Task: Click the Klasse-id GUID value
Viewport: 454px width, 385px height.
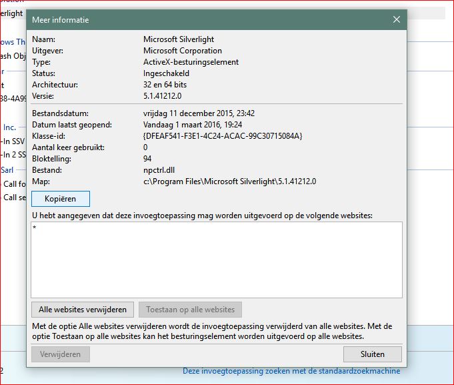Action: pyautogui.click(x=223, y=136)
